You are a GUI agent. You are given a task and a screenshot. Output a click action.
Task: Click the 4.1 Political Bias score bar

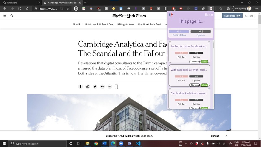179,31
